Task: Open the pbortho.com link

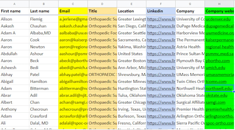Action: click(x=218, y=61)
